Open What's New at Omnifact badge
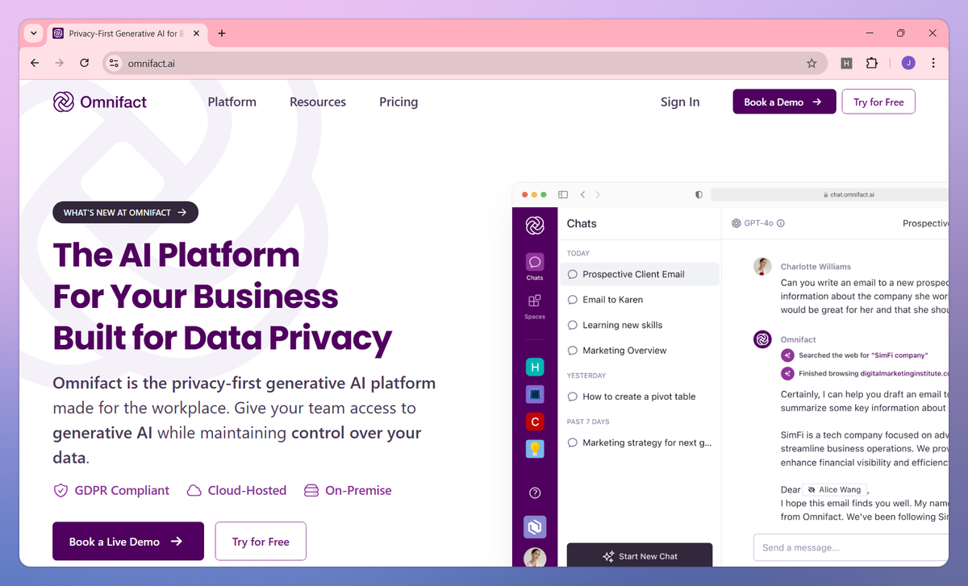Image resolution: width=968 pixels, height=586 pixels. 125,212
